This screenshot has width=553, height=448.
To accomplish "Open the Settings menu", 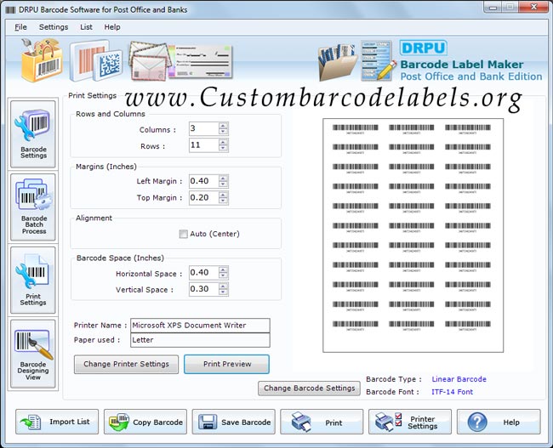I will click(54, 27).
